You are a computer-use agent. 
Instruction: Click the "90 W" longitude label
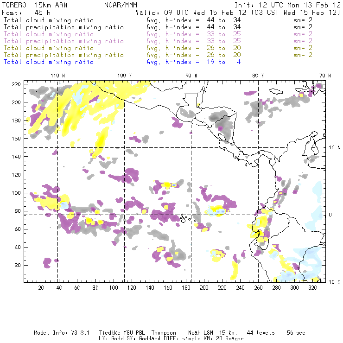[x=191, y=76]
